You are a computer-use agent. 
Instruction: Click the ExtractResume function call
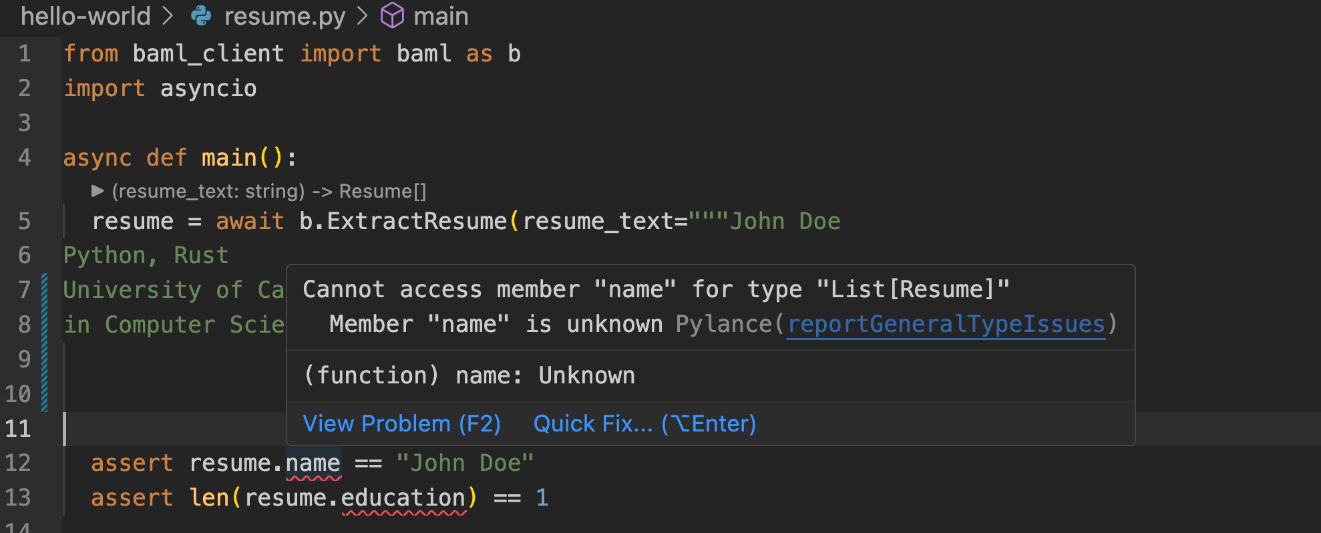point(417,221)
